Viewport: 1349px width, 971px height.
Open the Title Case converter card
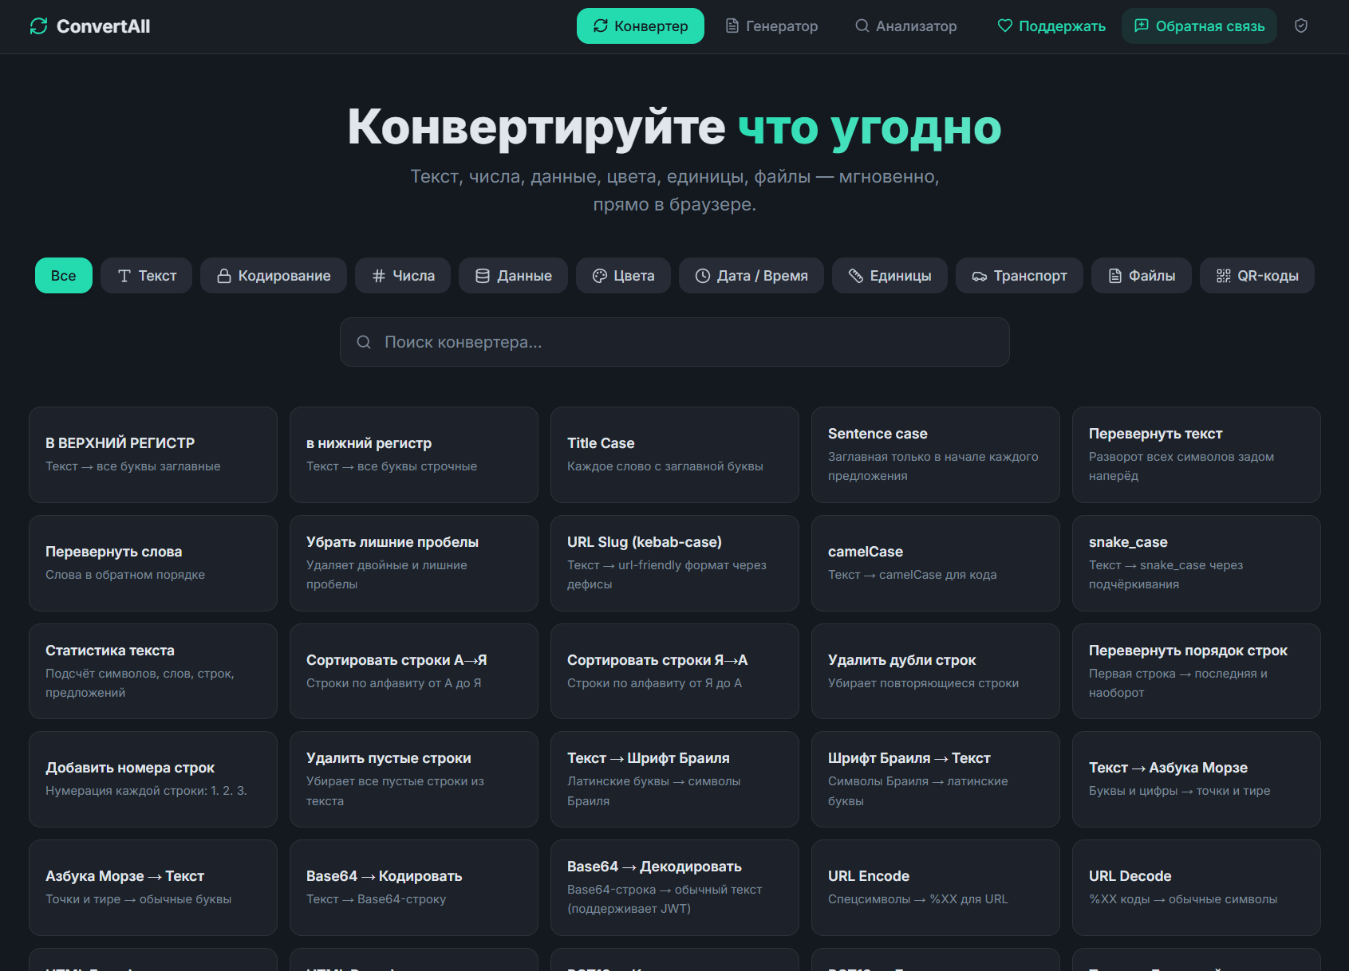(x=675, y=455)
